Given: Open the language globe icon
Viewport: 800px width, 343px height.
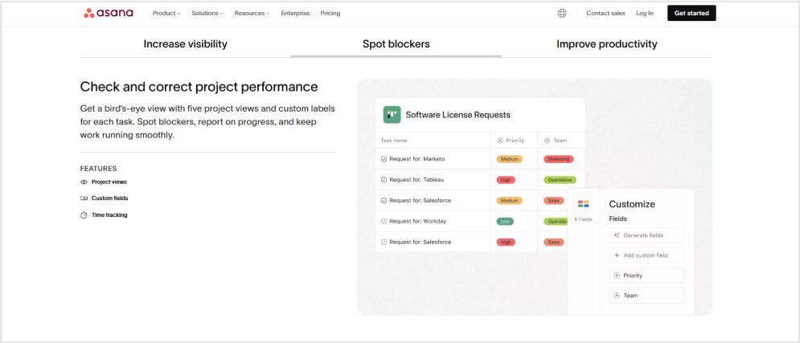Looking at the screenshot, I should [562, 13].
